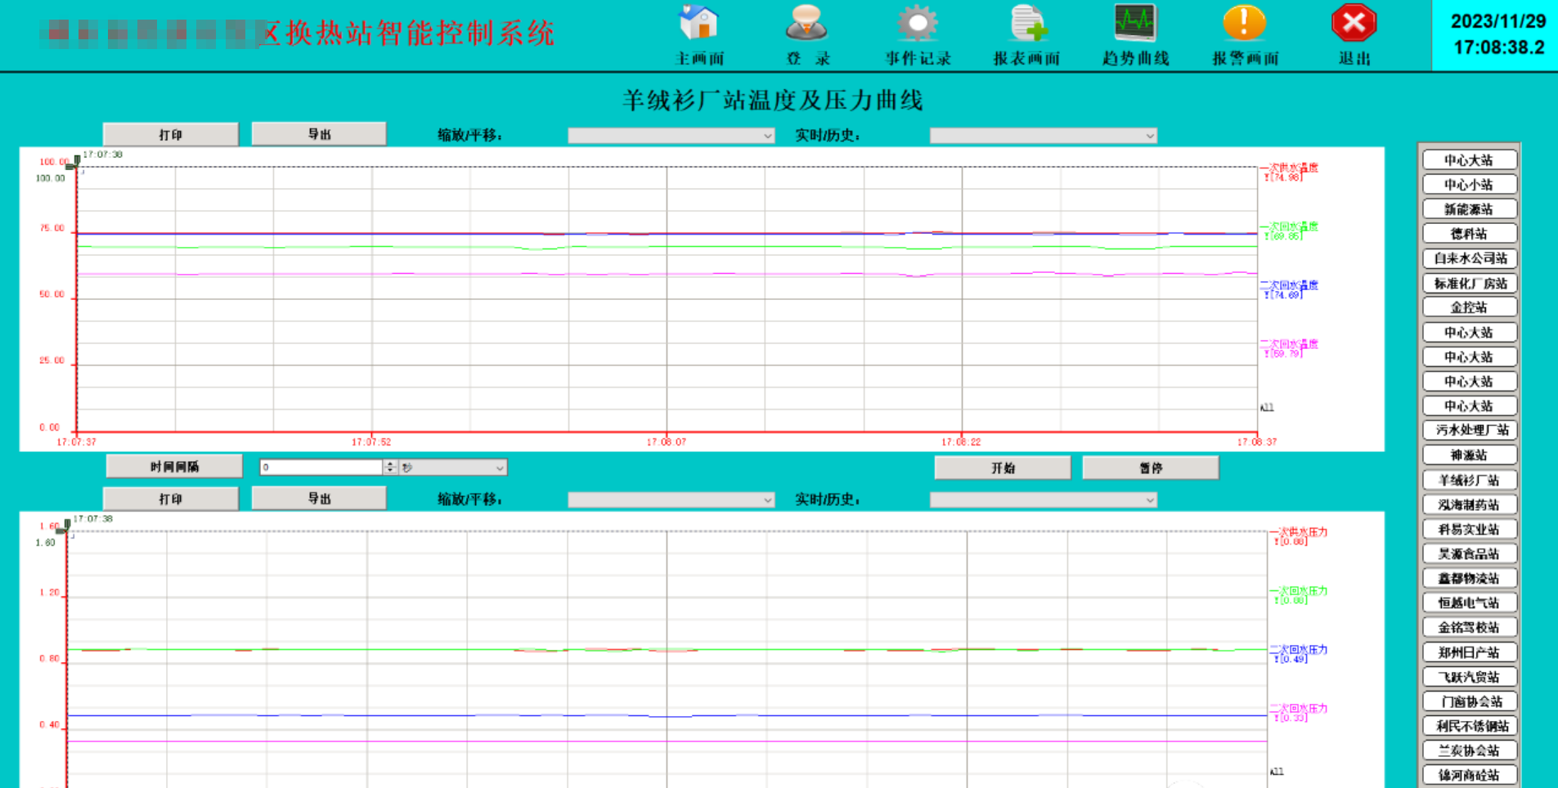
Task: Open the 秒 time unit dropdown
Action: point(453,468)
